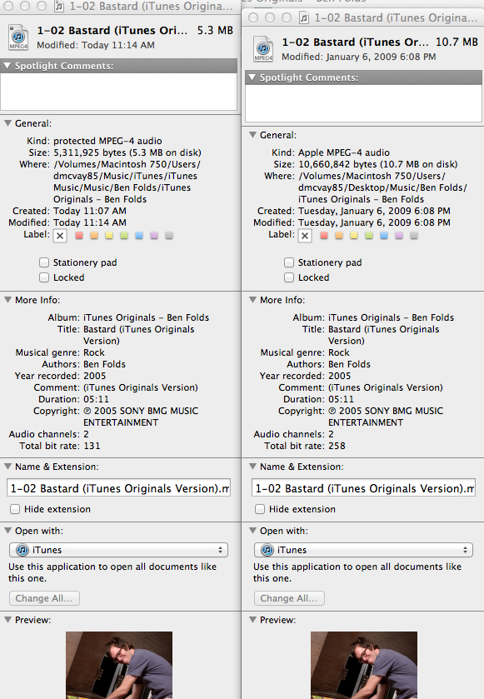Collapse Open with section in left window
The width and height of the screenshot is (484, 699).
pyautogui.click(x=7, y=531)
